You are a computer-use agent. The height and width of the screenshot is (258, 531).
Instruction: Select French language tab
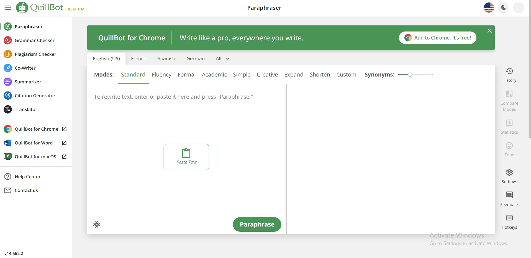pyautogui.click(x=138, y=59)
